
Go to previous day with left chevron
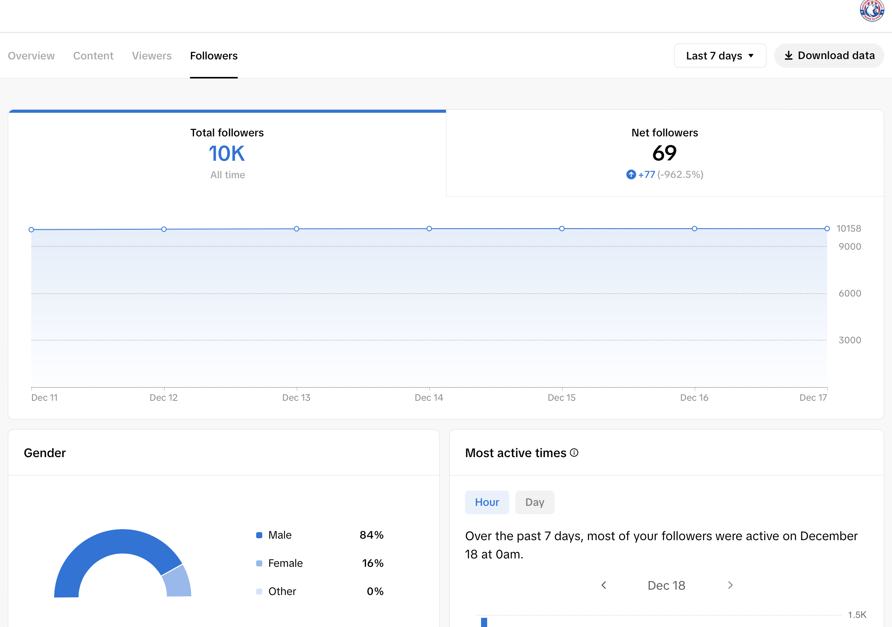604,585
